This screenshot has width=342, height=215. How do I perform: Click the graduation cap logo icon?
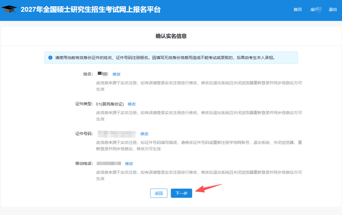9,9
